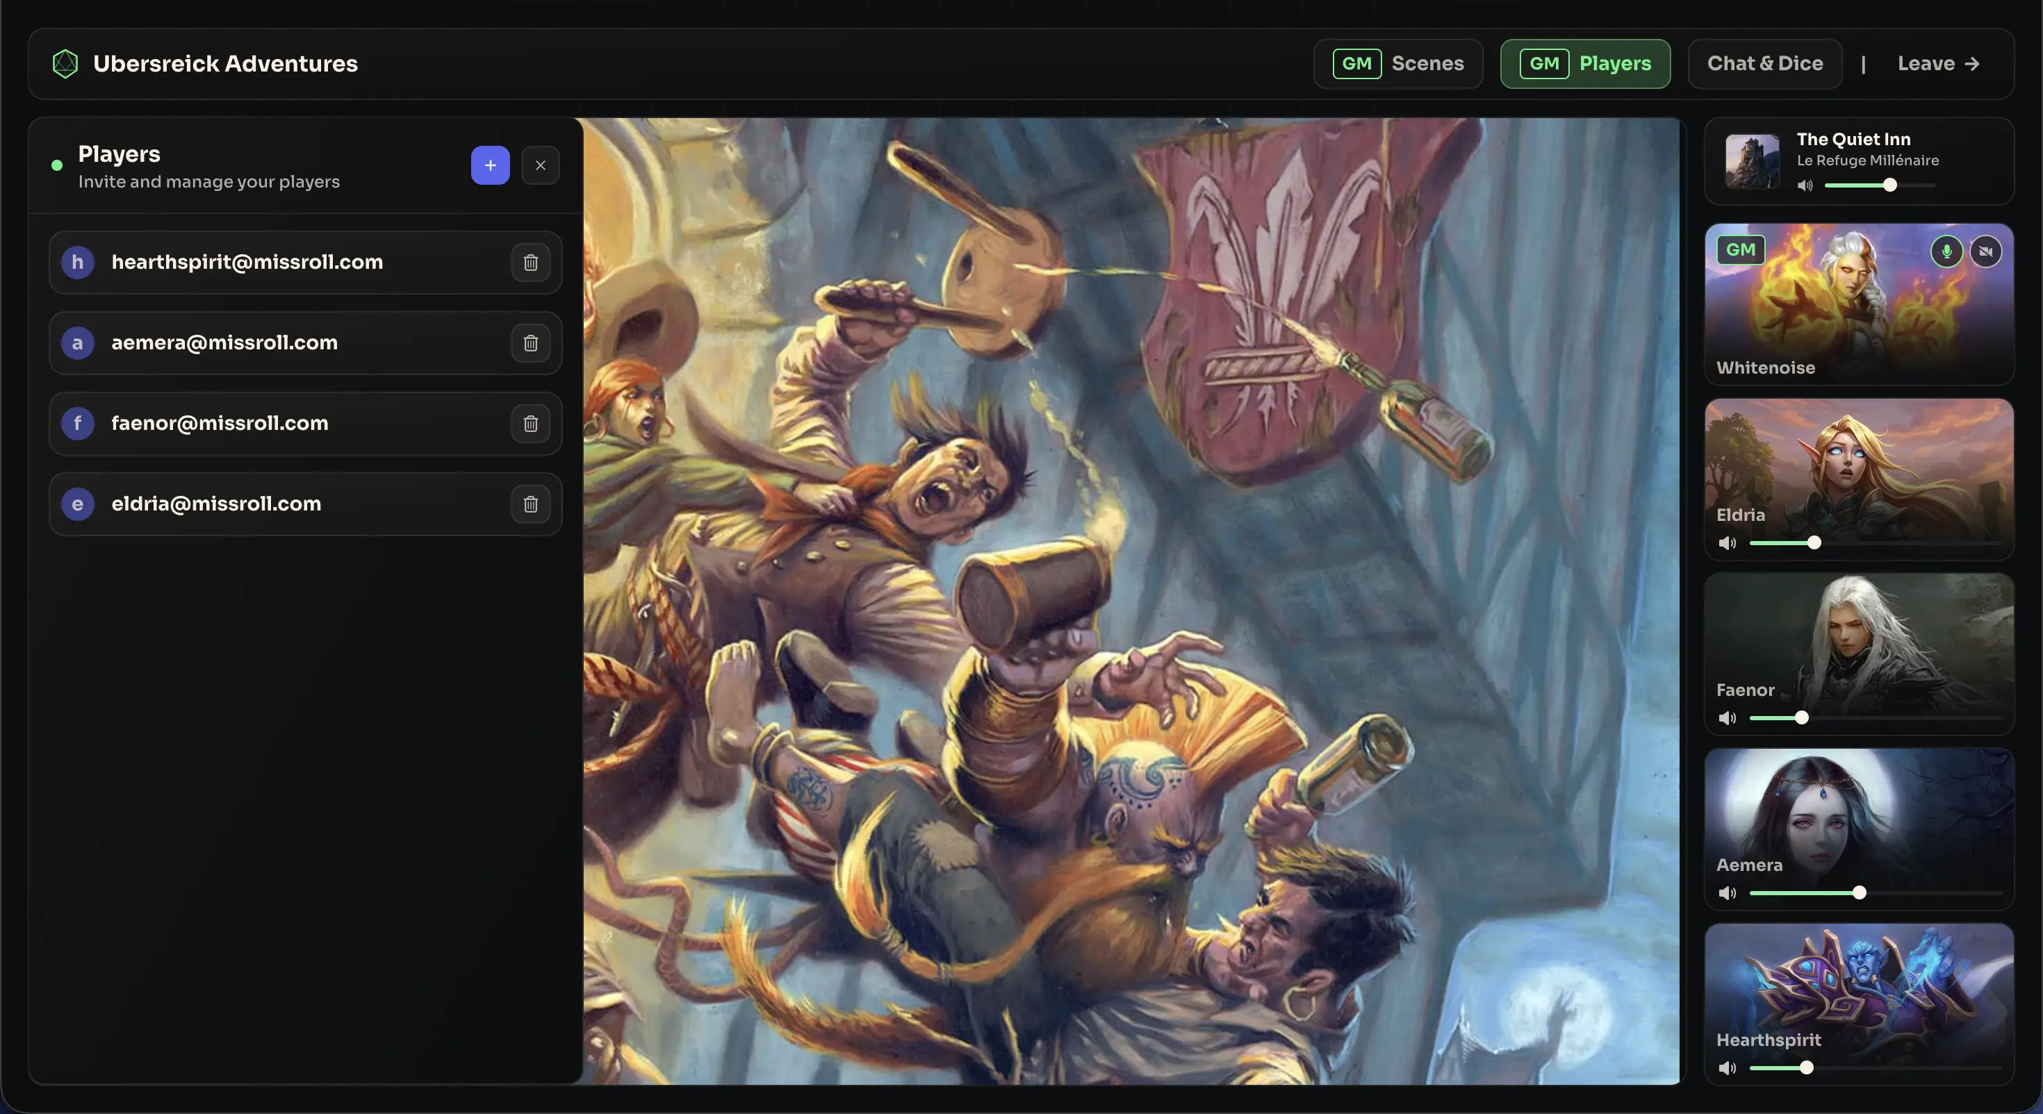Mute Aemera's audio speaker icon
Viewport: 2043px width, 1114px height.
coord(1728,894)
